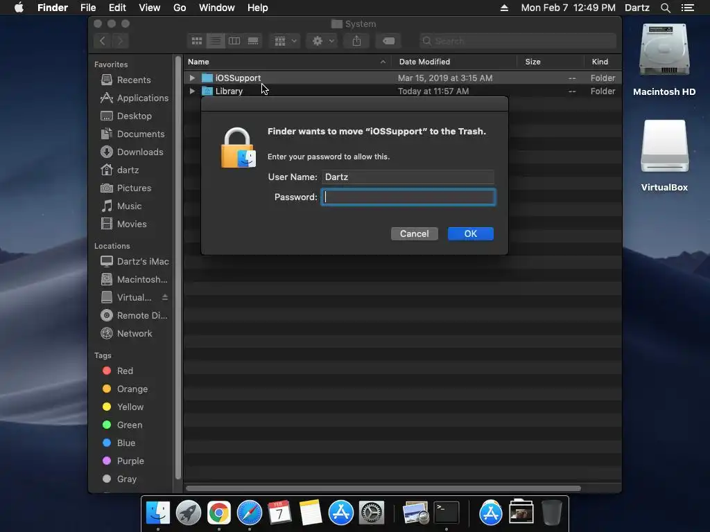This screenshot has height=532, width=710.
Task: Open Music in the sidebar
Action: (x=121, y=206)
